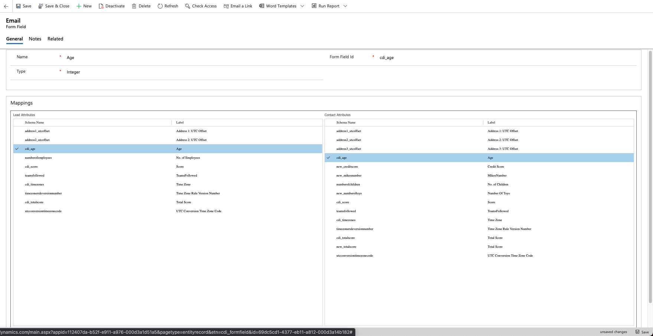Click the Save disk icon in toolbar
This screenshot has width=653, height=336.
pos(18,6)
